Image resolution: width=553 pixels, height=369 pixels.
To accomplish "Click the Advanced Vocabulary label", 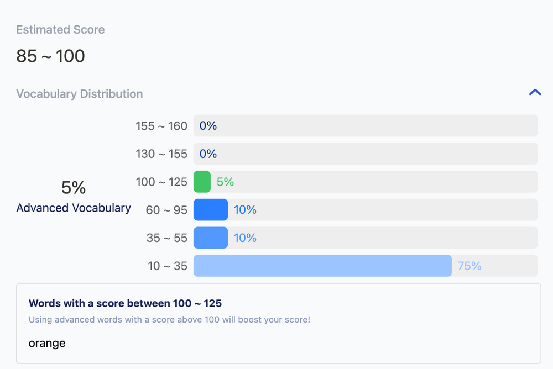I will tap(74, 208).
